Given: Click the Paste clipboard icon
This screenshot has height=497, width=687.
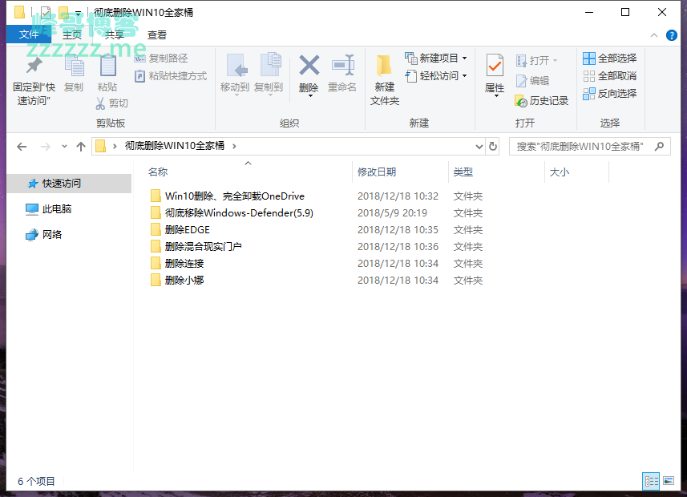Looking at the screenshot, I should coord(107,66).
